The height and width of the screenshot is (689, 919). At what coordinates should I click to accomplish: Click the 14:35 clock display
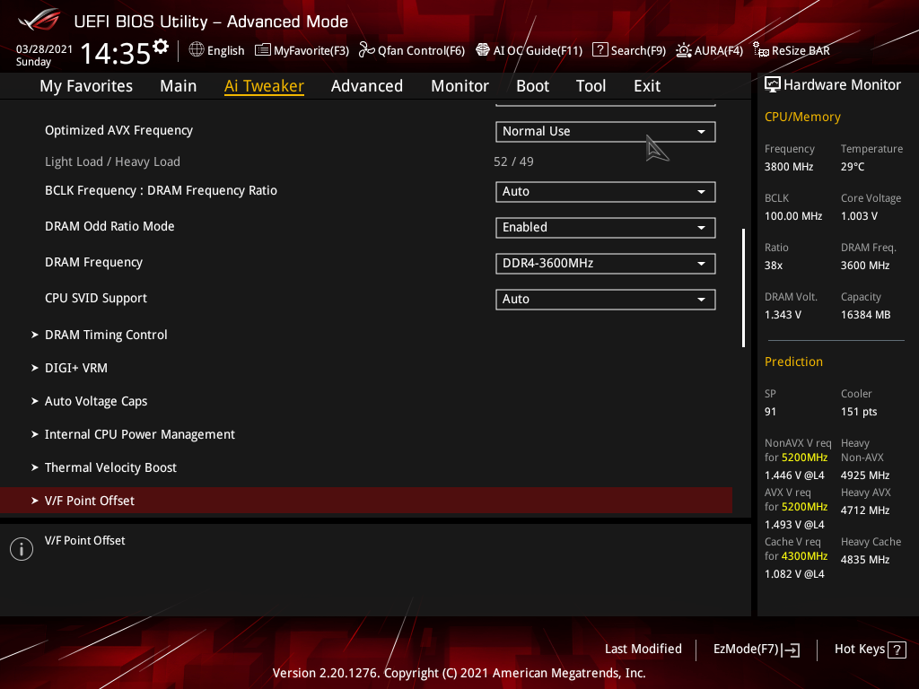coord(116,53)
